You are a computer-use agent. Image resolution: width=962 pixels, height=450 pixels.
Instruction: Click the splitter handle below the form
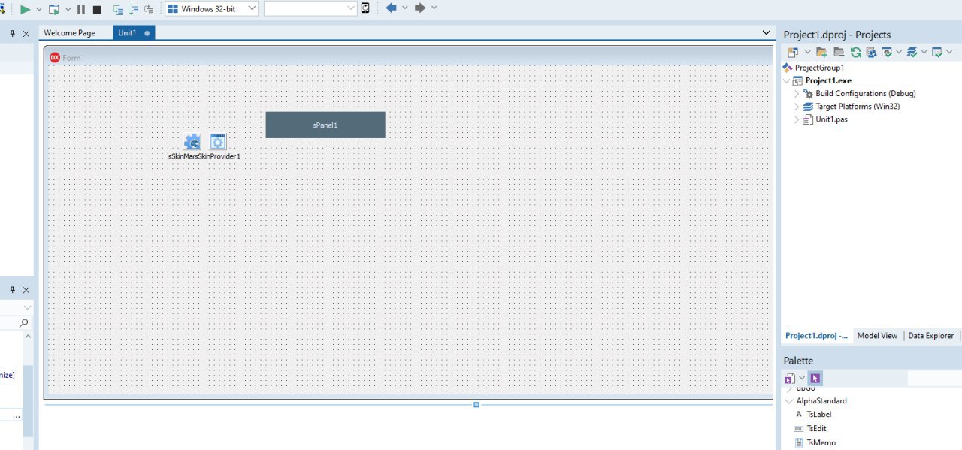coord(476,404)
